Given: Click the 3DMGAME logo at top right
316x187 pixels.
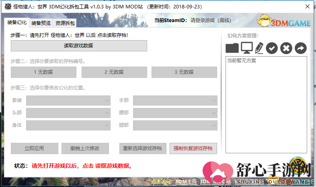Looking at the screenshot, I should click(283, 21).
